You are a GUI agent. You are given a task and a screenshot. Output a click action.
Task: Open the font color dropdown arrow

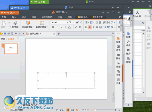tap(72, 27)
